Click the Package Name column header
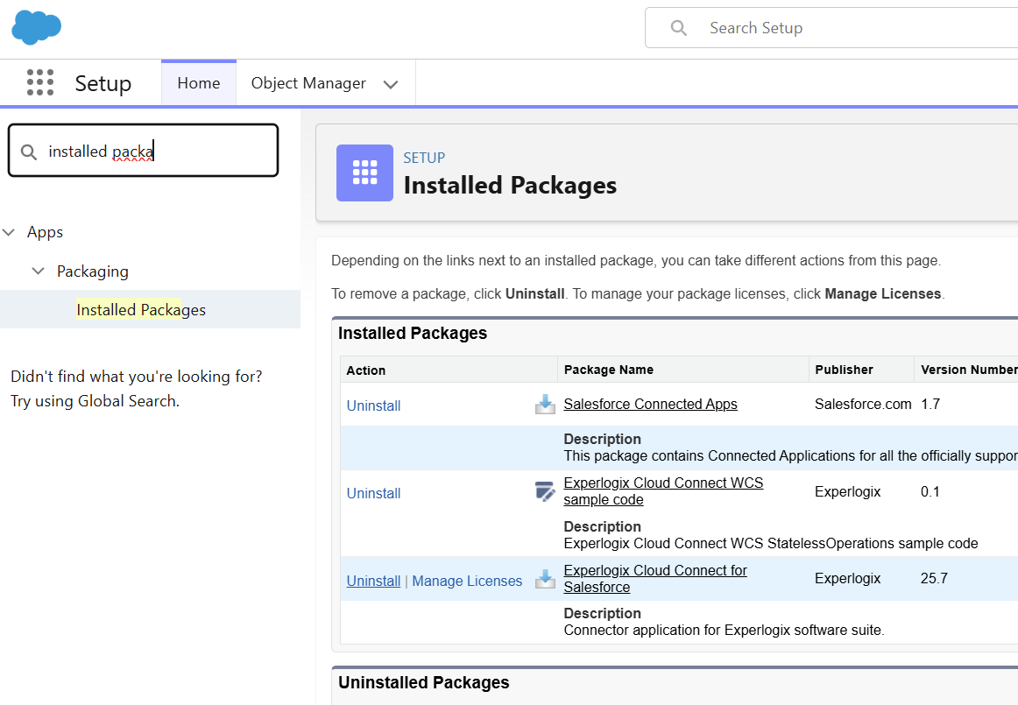 click(x=608, y=370)
